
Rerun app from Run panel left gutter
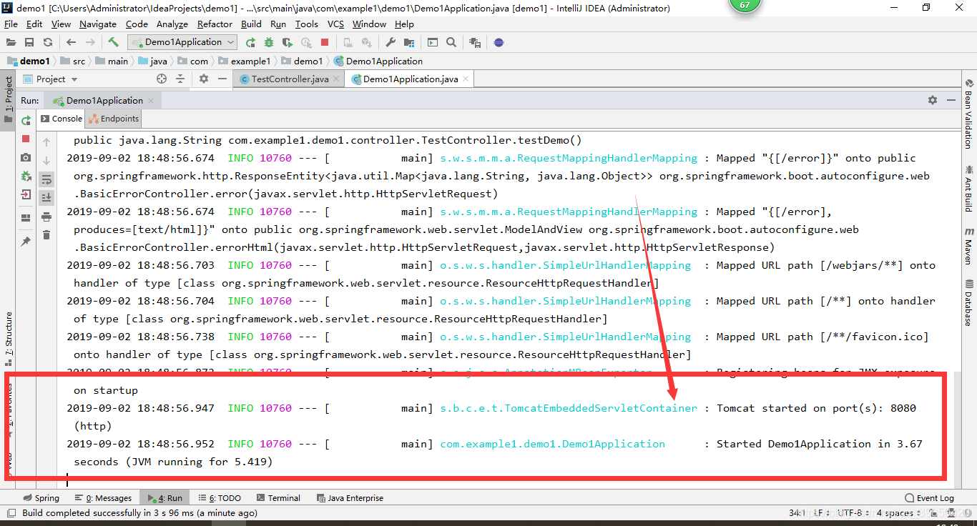pos(26,120)
